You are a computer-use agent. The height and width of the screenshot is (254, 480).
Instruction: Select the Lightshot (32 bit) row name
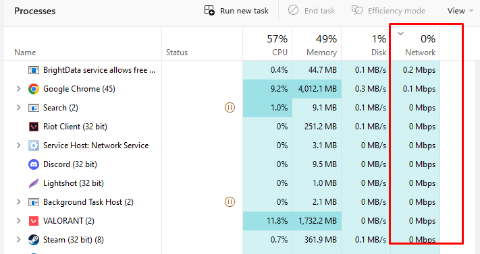coord(74,183)
